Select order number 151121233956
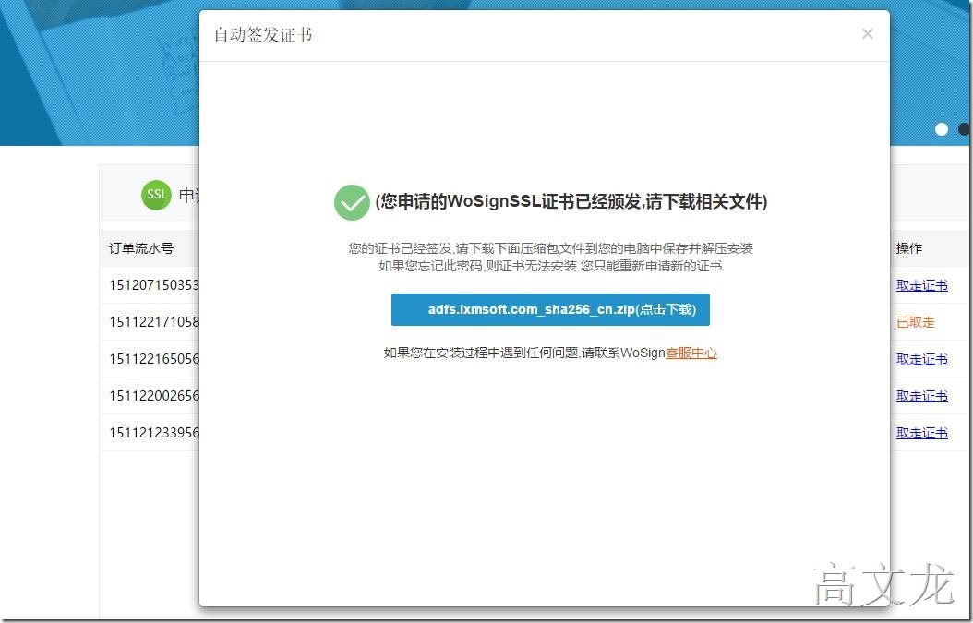This screenshot has height=623, width=973. point(154,433)
